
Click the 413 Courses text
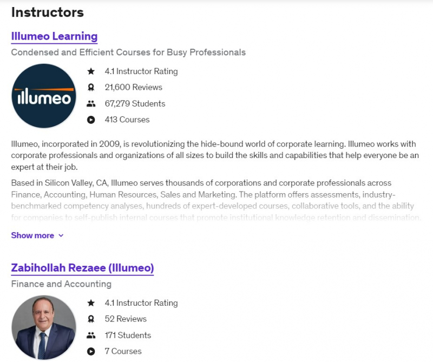pos(127,120)
